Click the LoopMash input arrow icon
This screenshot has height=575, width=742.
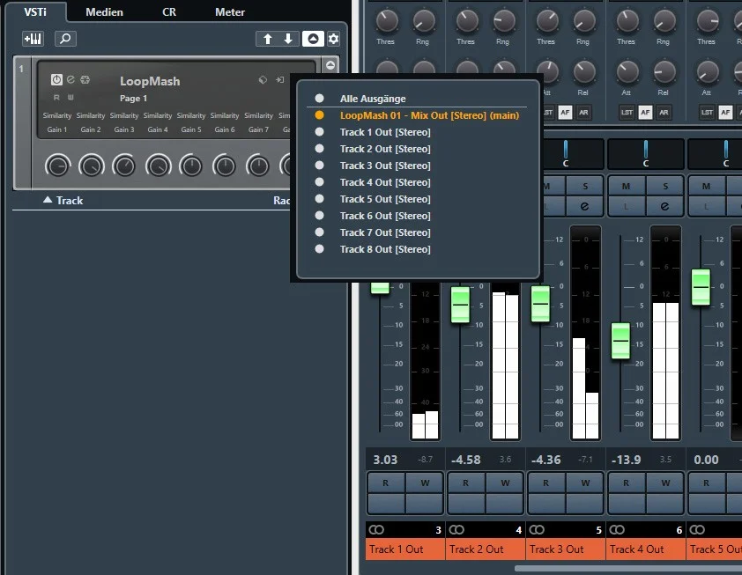[279, 80]
